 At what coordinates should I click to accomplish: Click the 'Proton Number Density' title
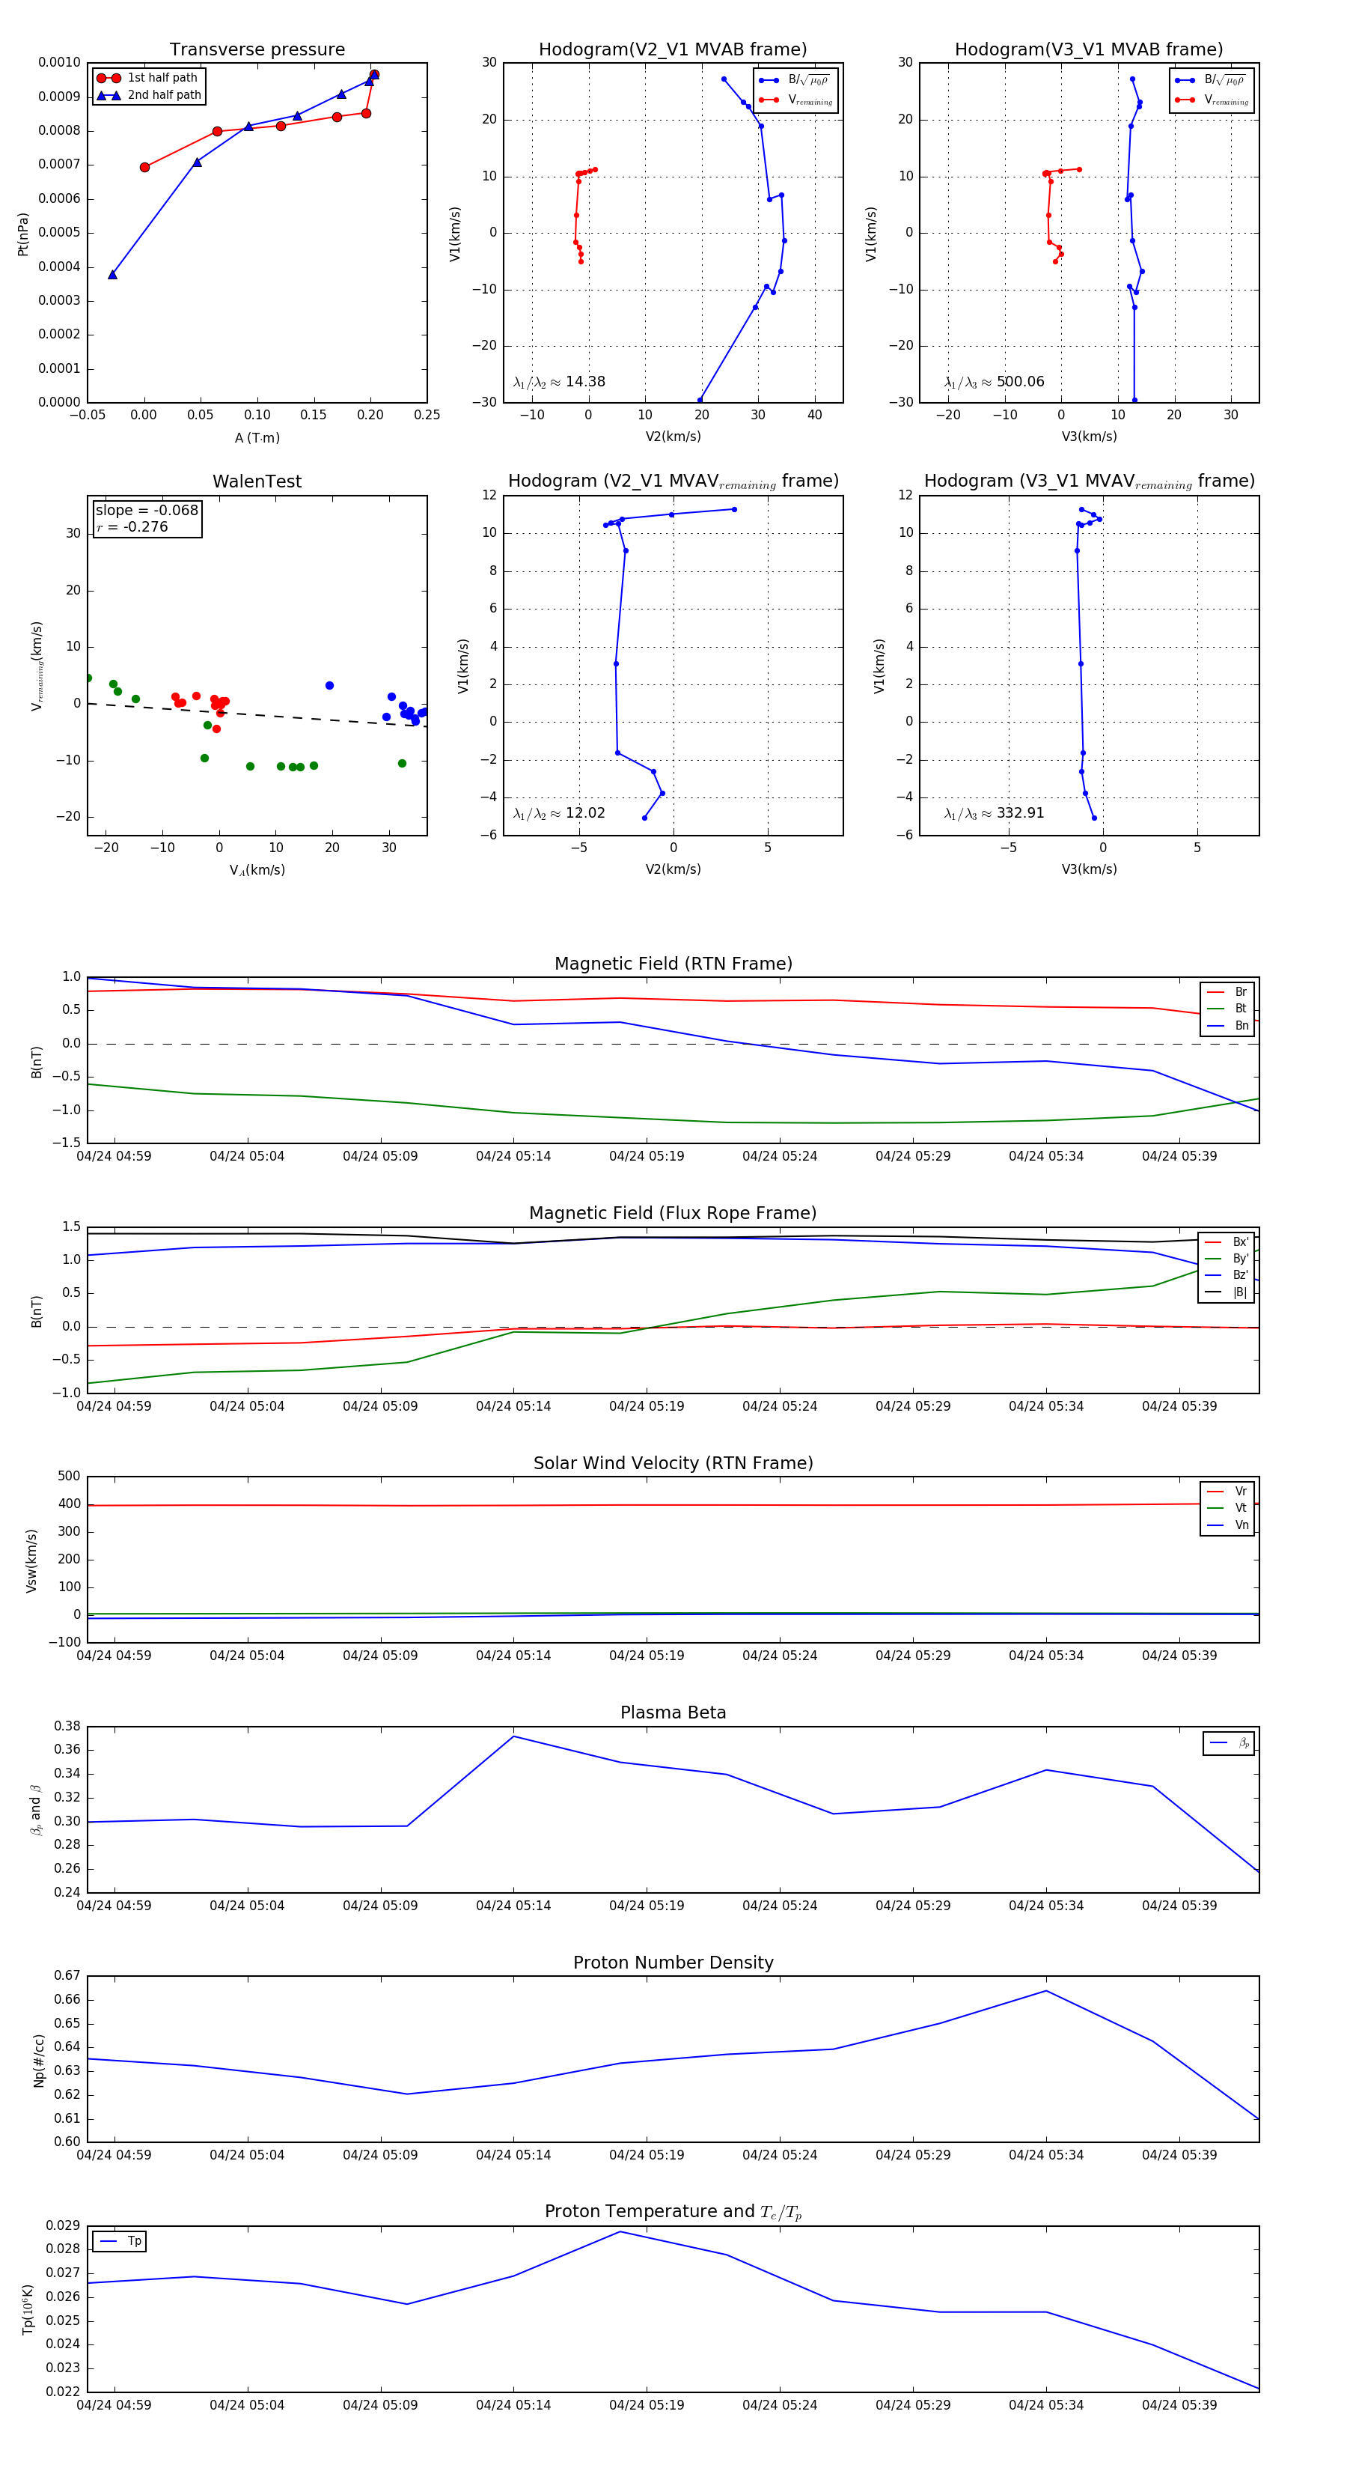tap(673, 1963)
